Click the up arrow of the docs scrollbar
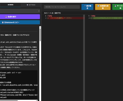 tap(40, 27)
